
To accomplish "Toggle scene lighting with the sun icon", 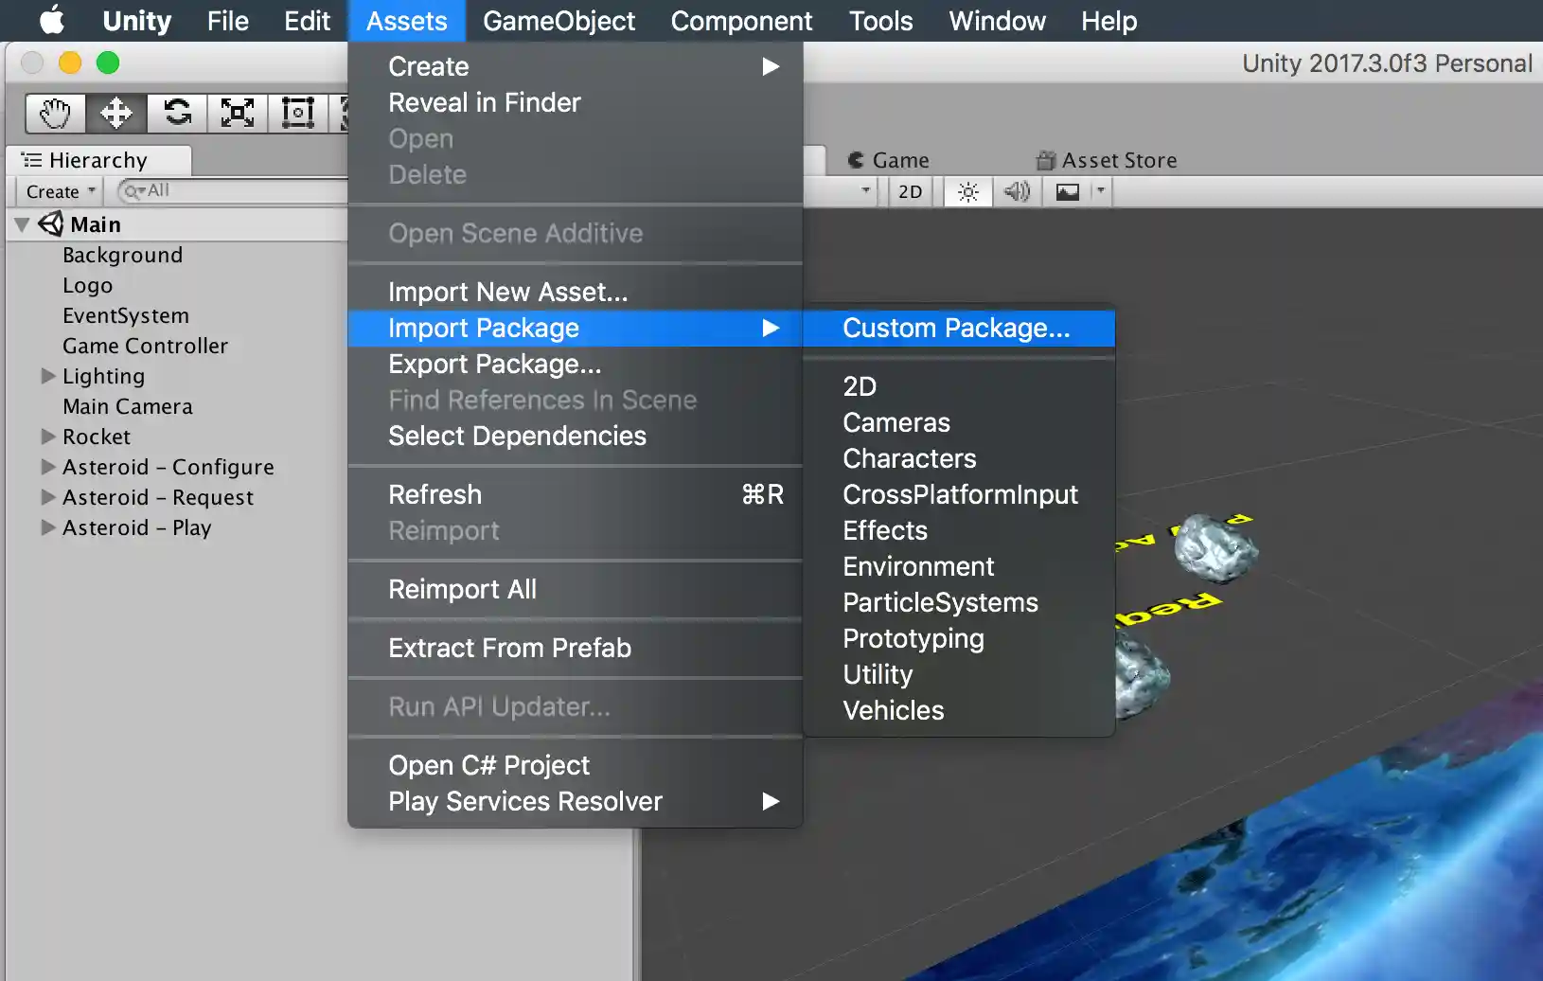I will (x=967, y=191).
